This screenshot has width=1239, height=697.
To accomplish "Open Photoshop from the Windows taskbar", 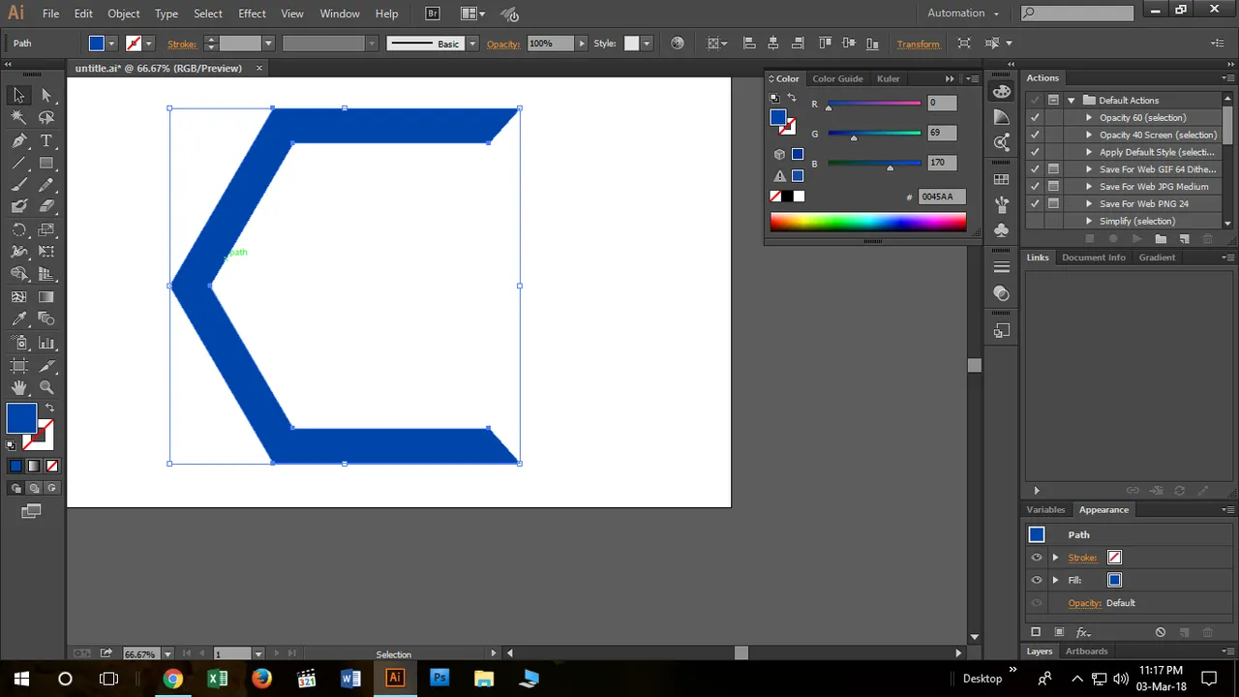I will tap(439, 679).
